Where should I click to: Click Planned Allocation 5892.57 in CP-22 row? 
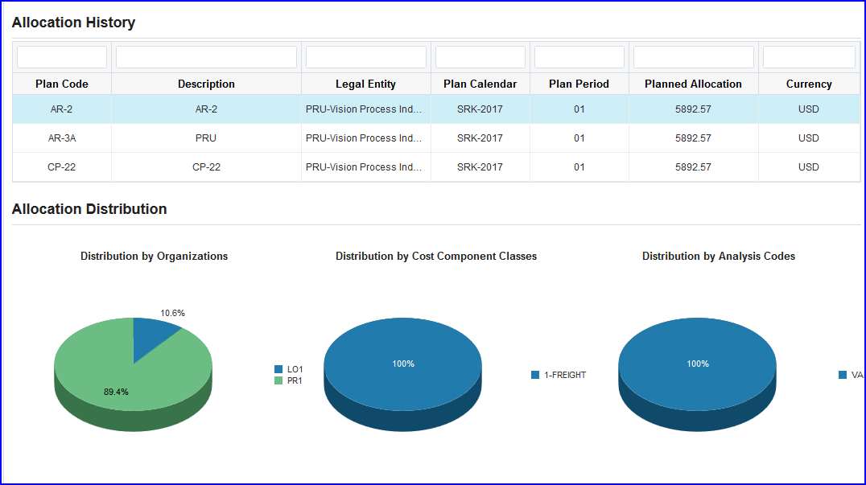point(693,167)
